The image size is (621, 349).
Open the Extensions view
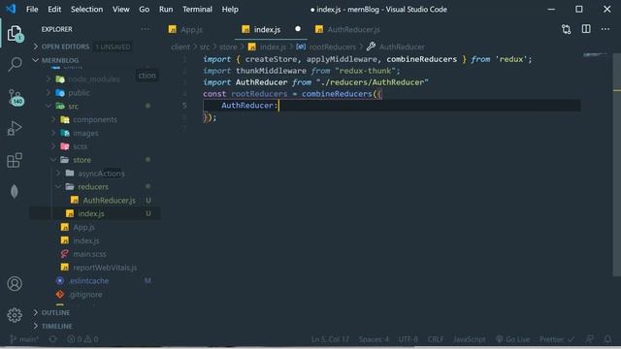[x=15, y=160]
